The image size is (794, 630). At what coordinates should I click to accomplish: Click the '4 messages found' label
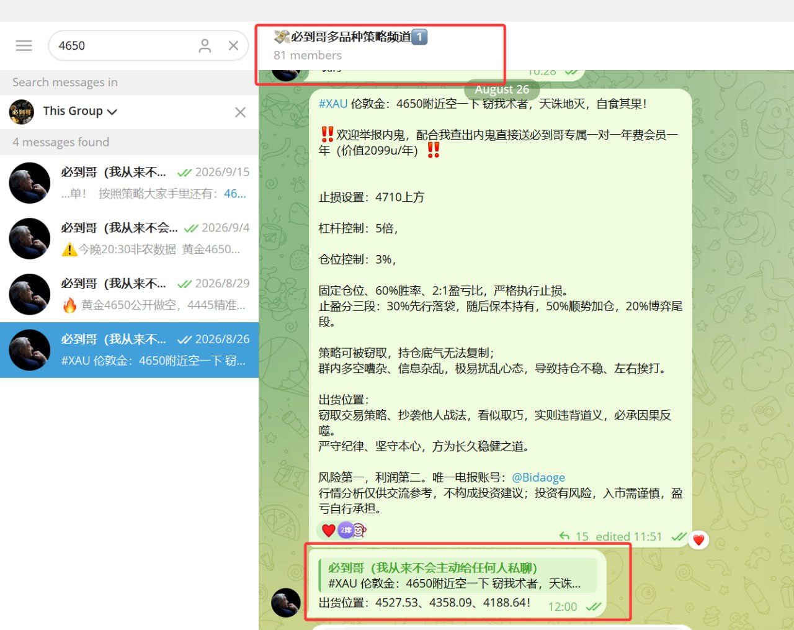coord(61,142)
